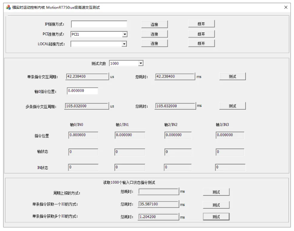The image size is (294, 231).
Task: Click the 轴0指令位置 input field
Action: point(82,91)
